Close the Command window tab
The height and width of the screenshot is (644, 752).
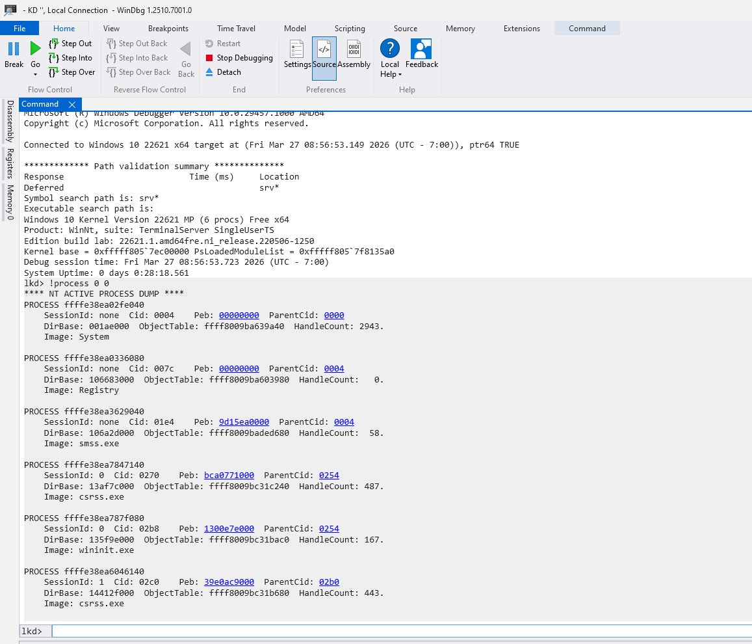pyautogui.click(x=72, y=105)
